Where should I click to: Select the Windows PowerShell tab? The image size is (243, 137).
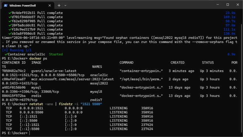[x=28, y=5]
